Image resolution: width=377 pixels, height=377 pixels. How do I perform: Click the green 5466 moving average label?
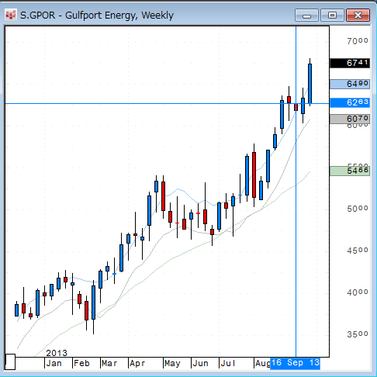[350, 171]
